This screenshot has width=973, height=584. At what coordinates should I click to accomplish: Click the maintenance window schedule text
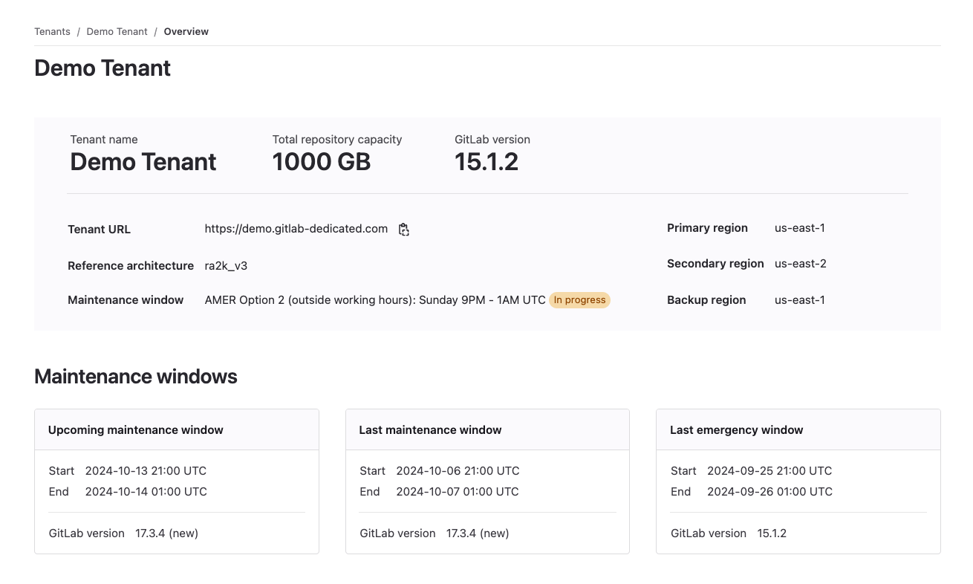pos(371,300)
